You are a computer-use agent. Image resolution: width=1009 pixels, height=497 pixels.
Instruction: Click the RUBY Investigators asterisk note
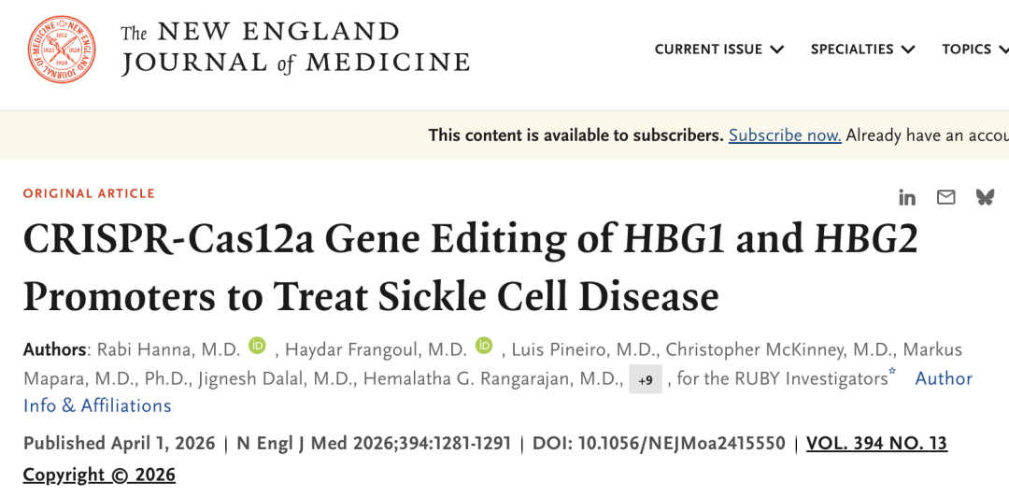[892, 373]
